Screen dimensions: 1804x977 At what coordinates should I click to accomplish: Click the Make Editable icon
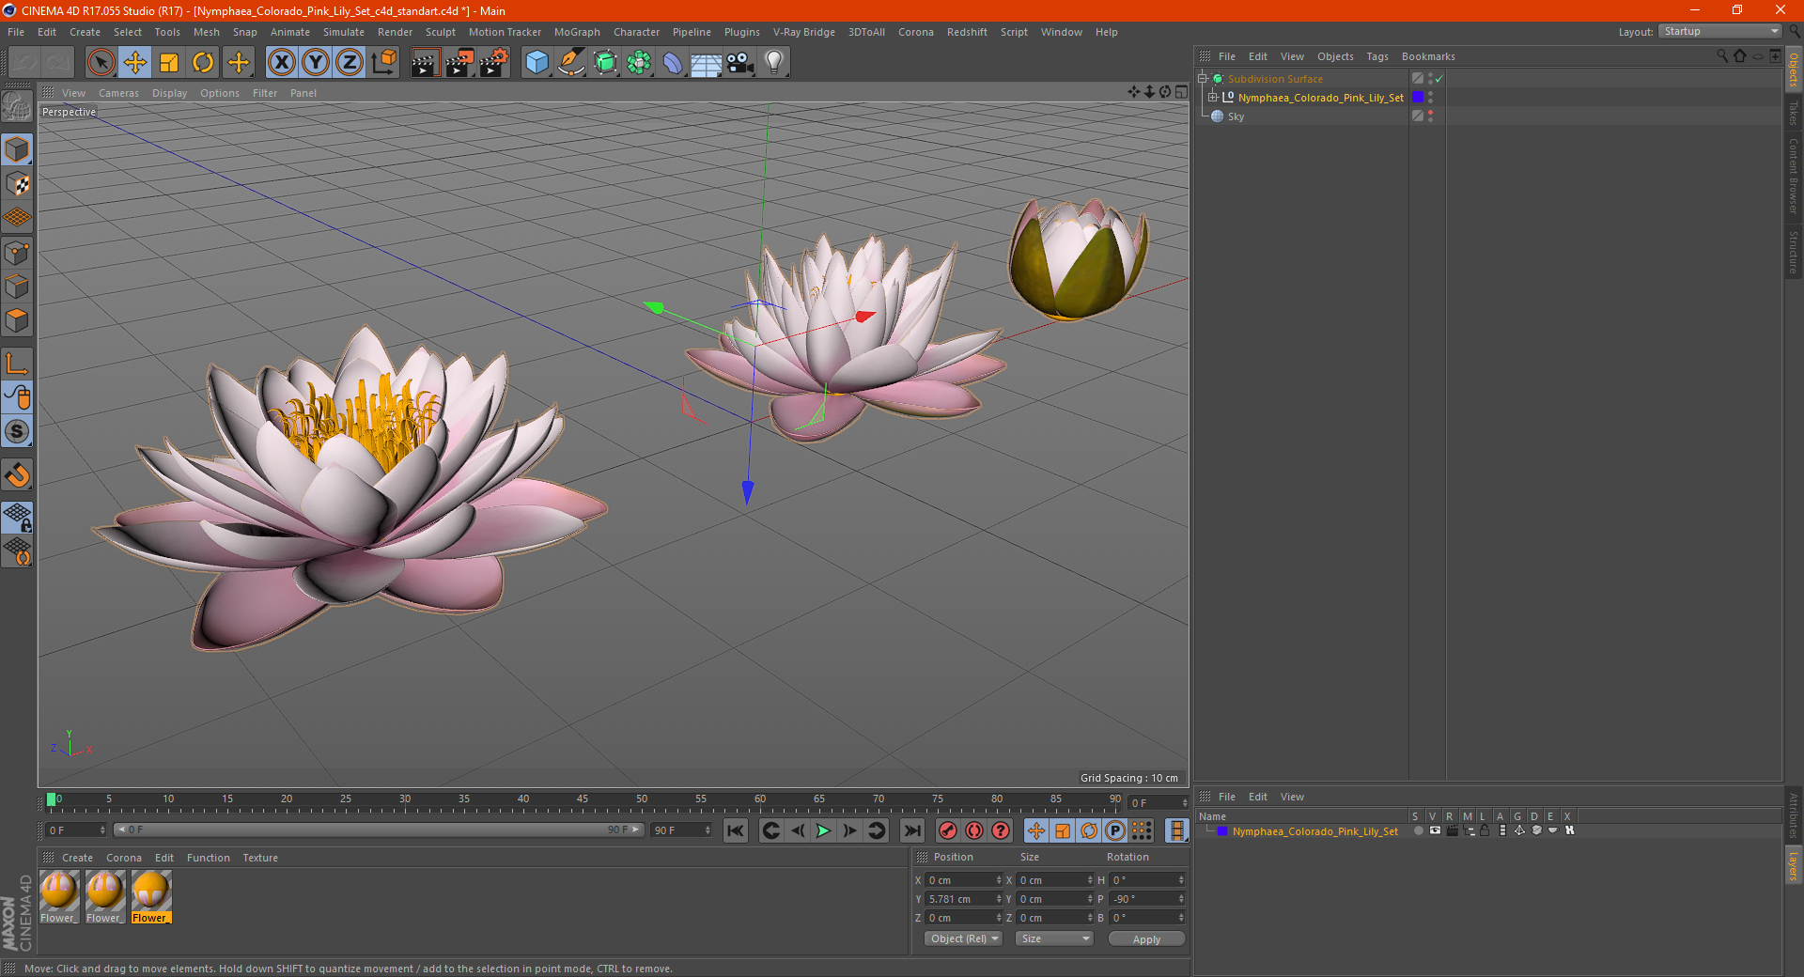(17, 108)
